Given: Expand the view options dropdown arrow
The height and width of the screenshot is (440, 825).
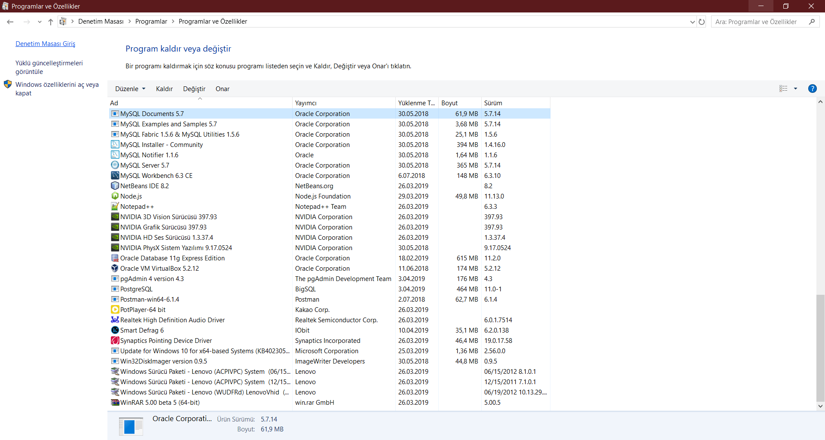Looking at the screenshot, I should 795,89.
